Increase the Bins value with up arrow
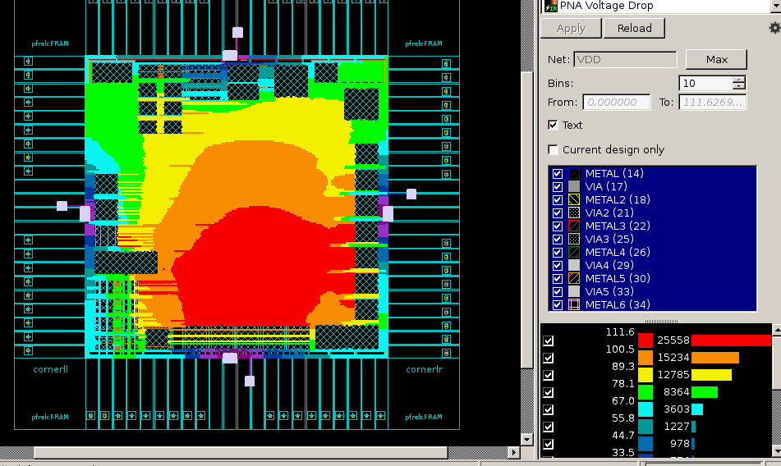The width and height of the screenshot is (781, 466). [x=740, y=80]
